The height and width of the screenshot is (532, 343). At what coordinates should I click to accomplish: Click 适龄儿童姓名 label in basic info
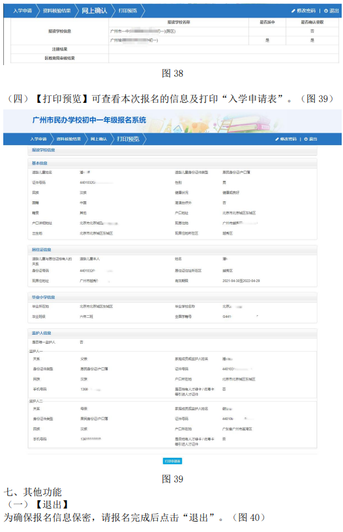point(42,173)
